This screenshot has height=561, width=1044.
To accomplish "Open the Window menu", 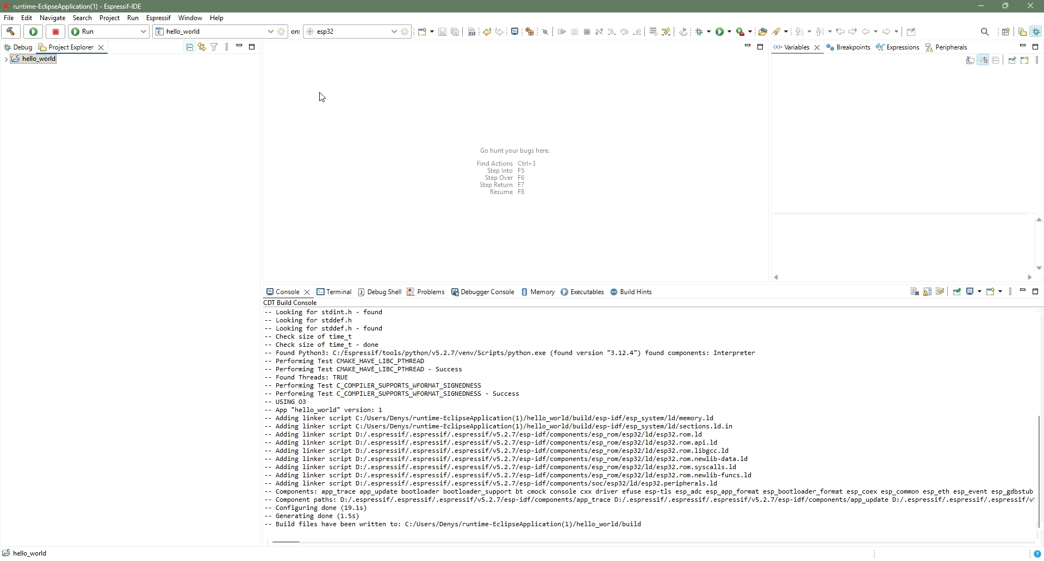I will (x=190, y=18).
